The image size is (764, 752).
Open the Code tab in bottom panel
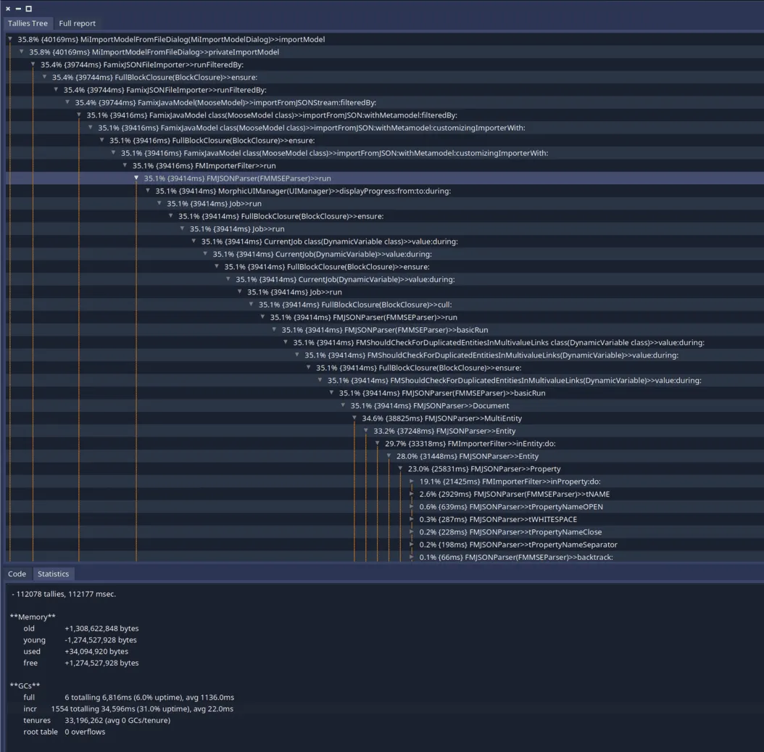click(x=17, y=574)
